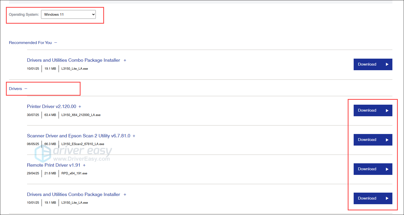Open the Printer Driver v2.120.00 title link
This screenshot has width=404, height=215.
51,106
